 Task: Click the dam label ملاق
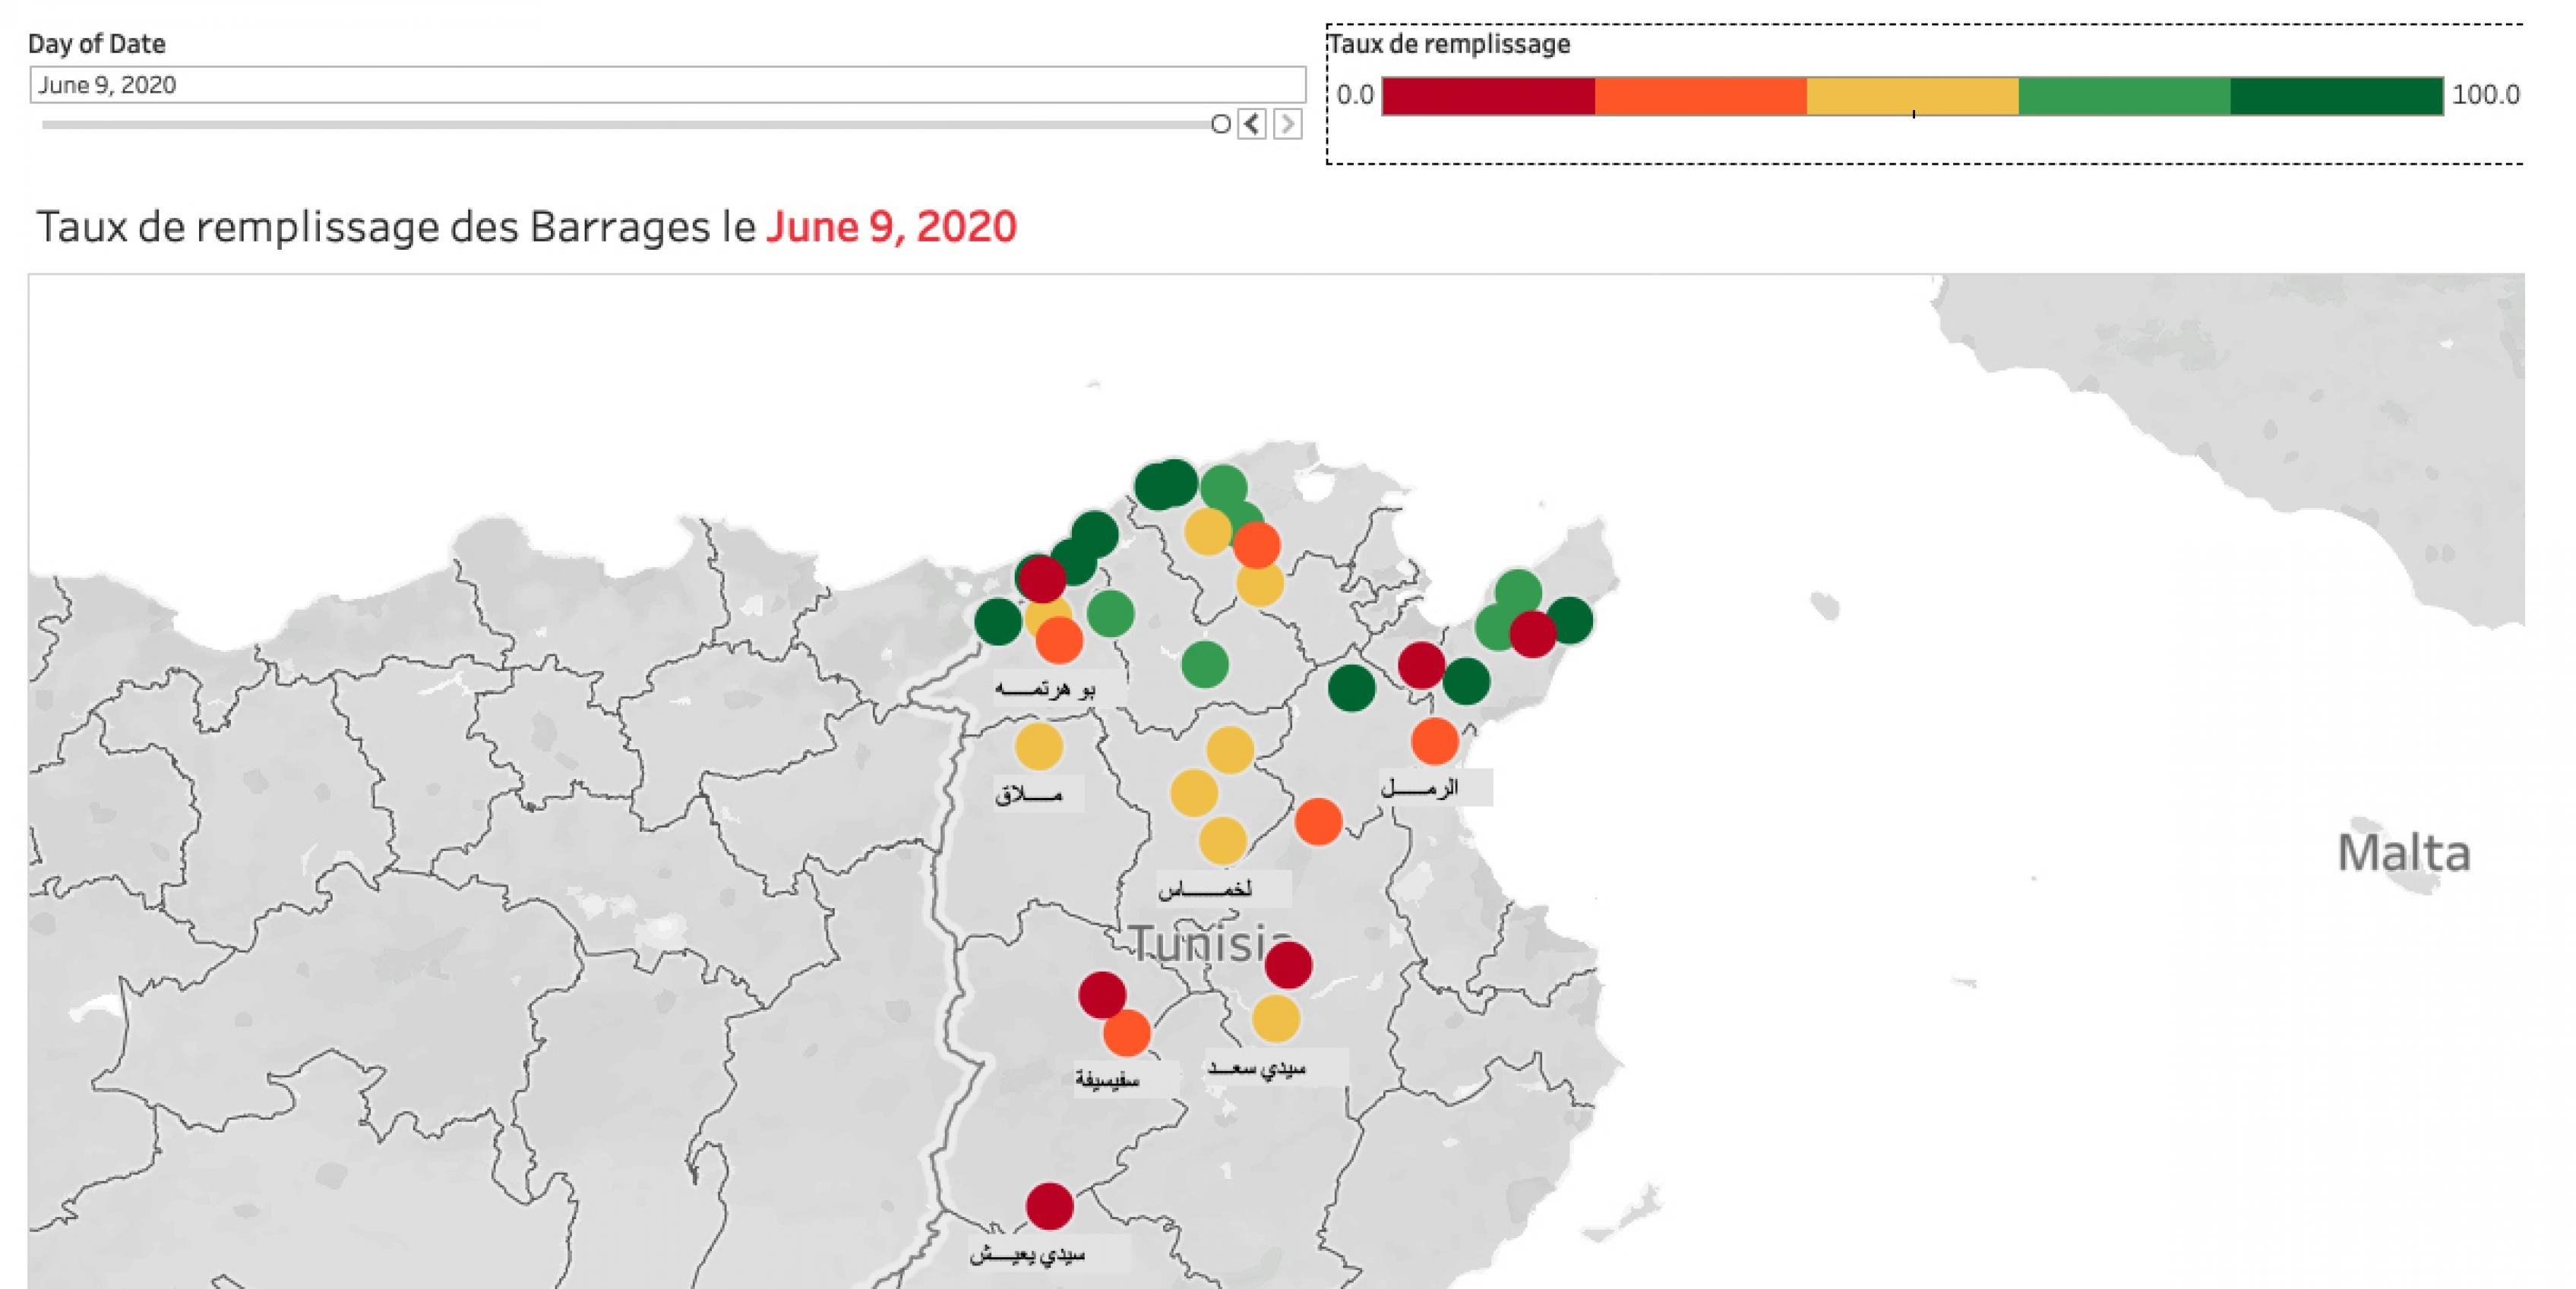point(1028,796)
